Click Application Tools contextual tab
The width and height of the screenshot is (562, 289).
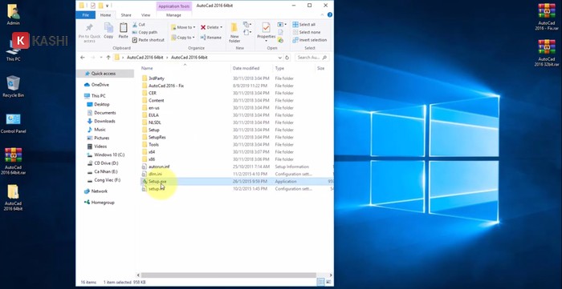tap(174, 6)
